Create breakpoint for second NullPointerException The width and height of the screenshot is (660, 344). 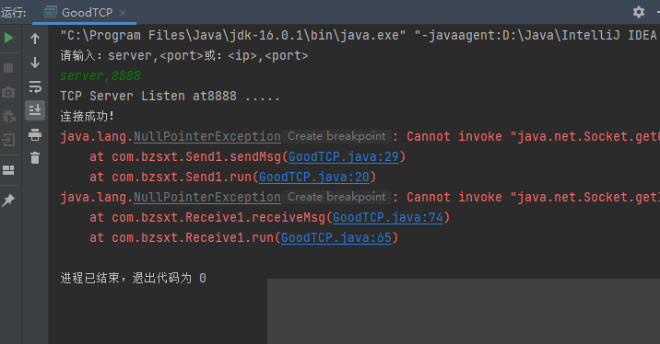[x=336, y=197]
